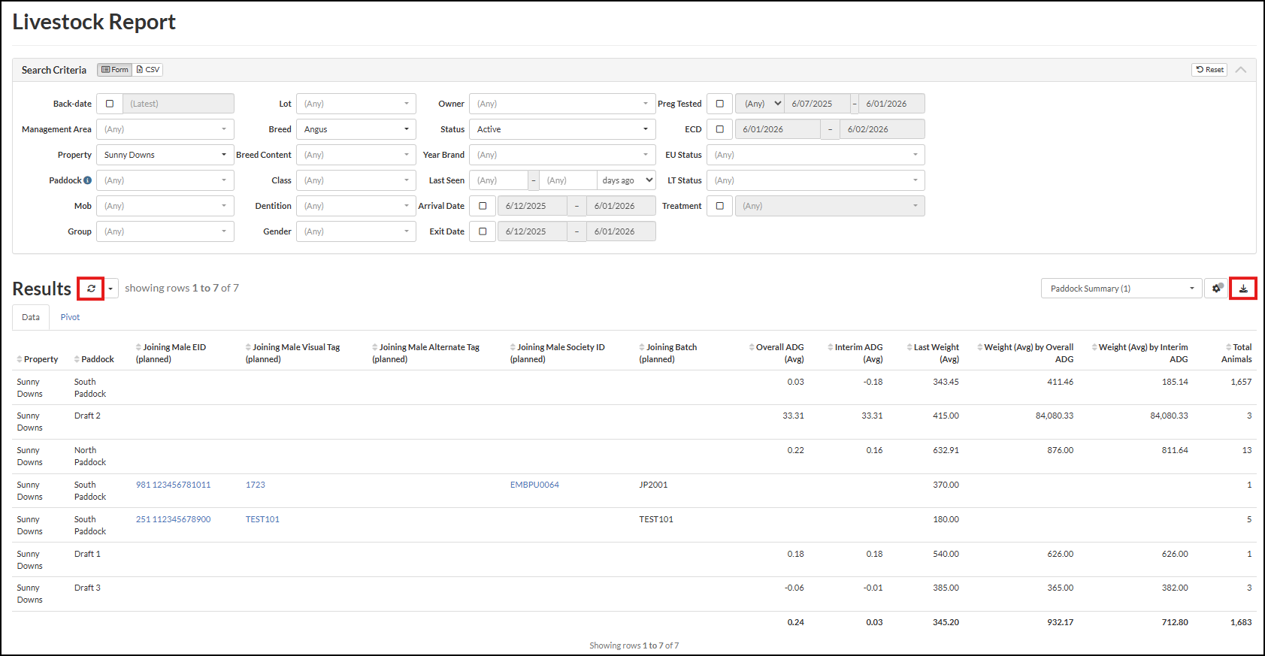This screenshot has height=656, width=1265.
Task: Enable the Arrival Date checkbox
Action: 483,206
